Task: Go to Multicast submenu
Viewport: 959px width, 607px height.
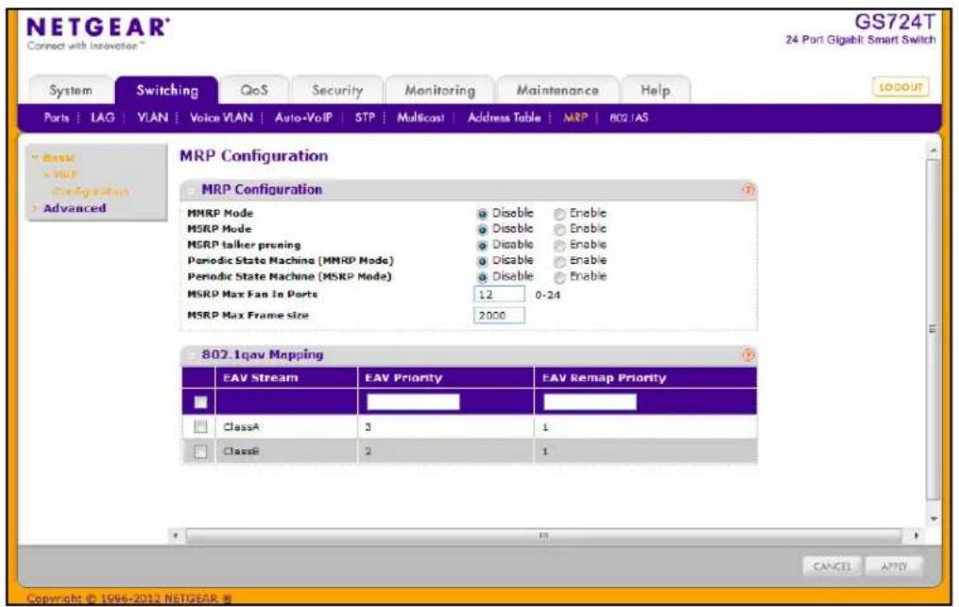Action: click(x=420, y=117)
